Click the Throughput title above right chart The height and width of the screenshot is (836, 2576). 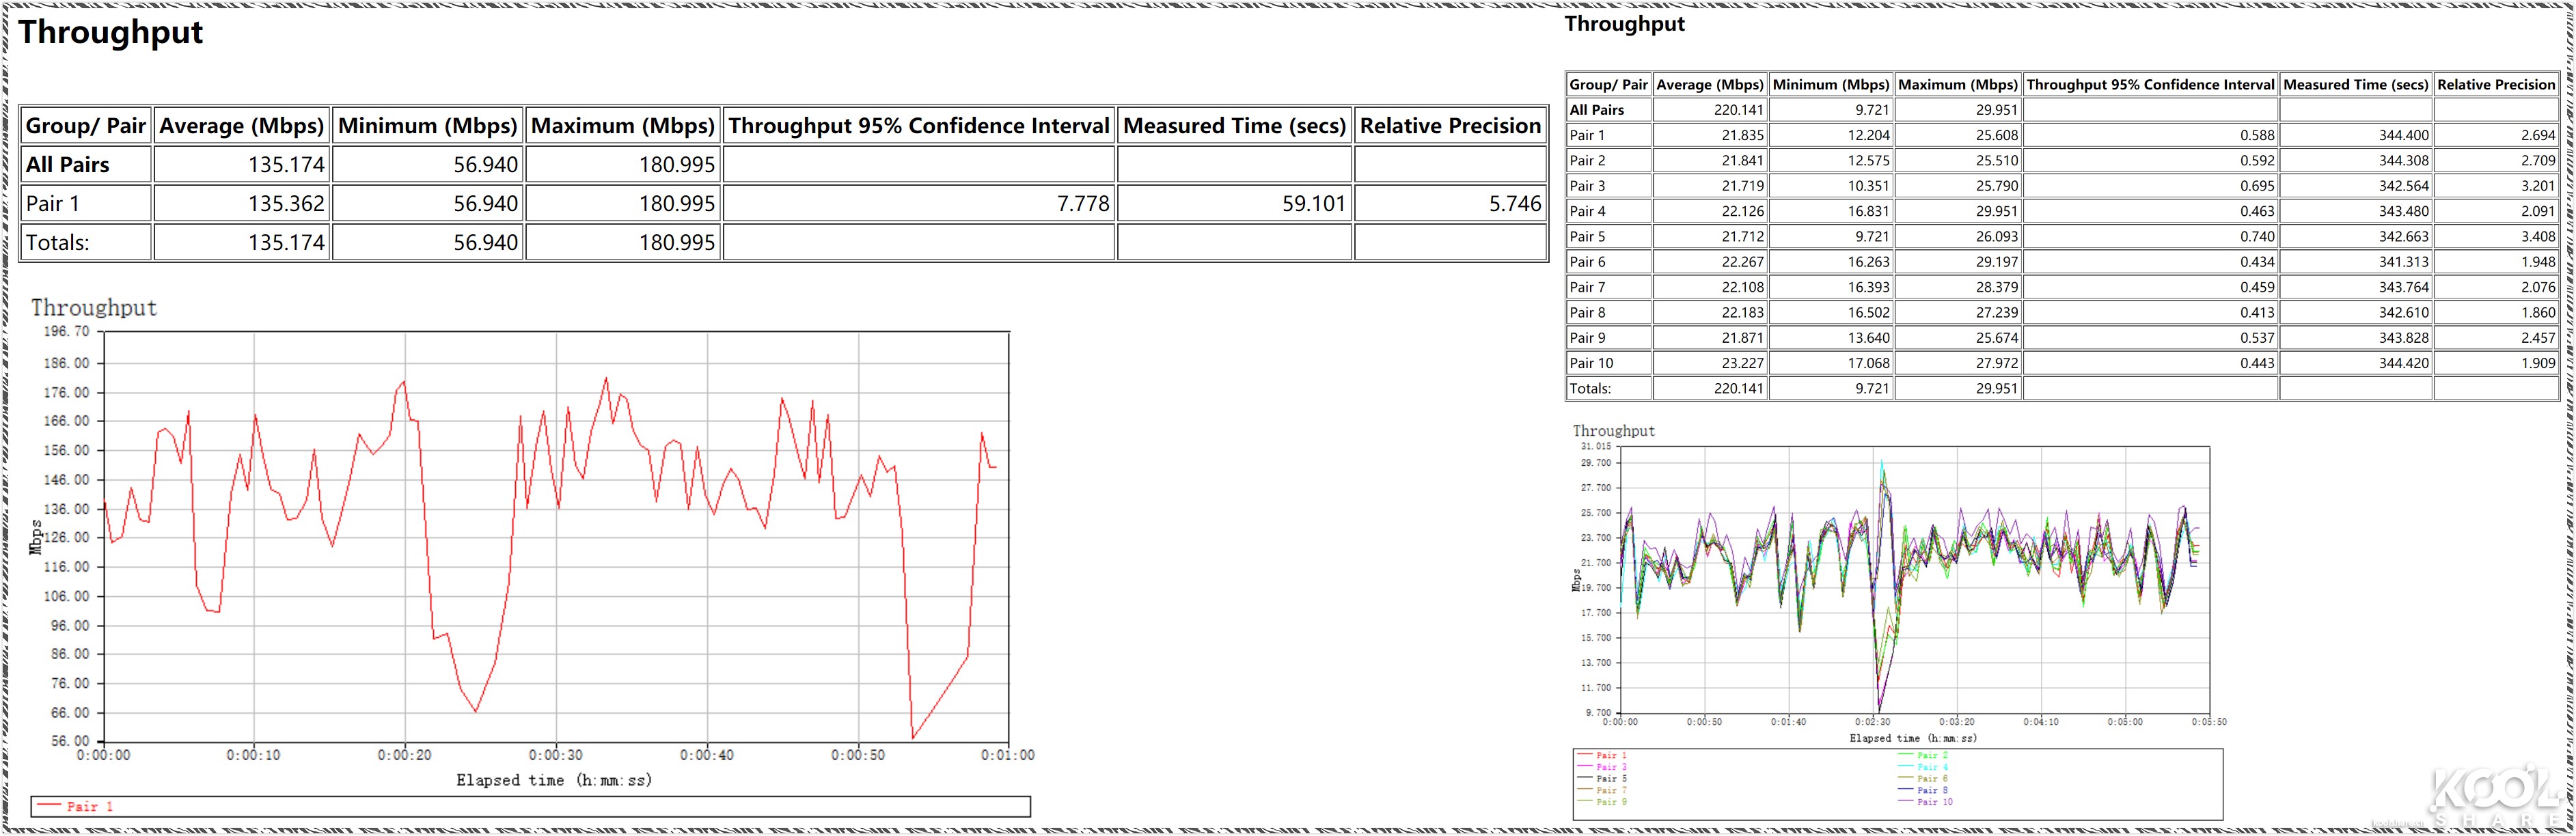point(1613,431)
